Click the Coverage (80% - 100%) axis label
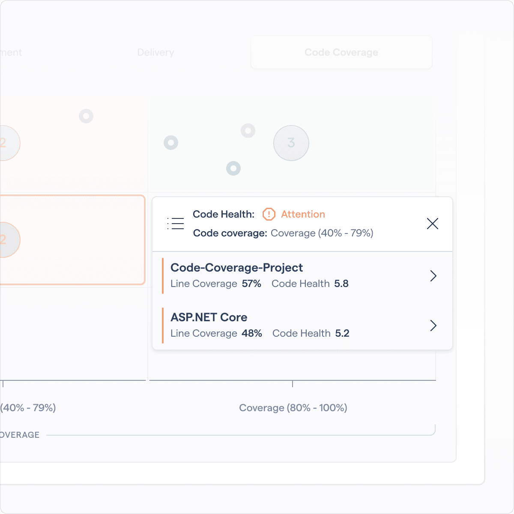Viewport: 514px width, 514px height. pyautogui.click(x=293, y=408)
